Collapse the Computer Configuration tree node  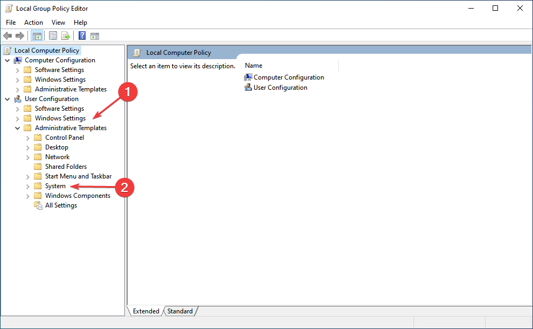(x=8, y=60)
